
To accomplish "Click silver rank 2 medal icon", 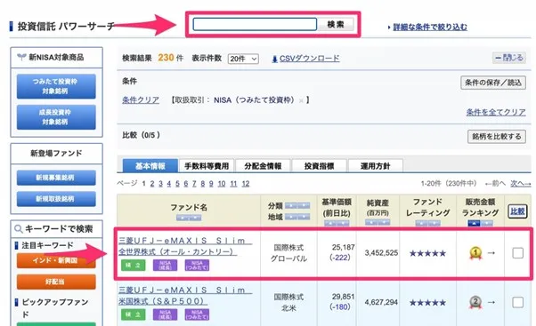I will point(475,303).
